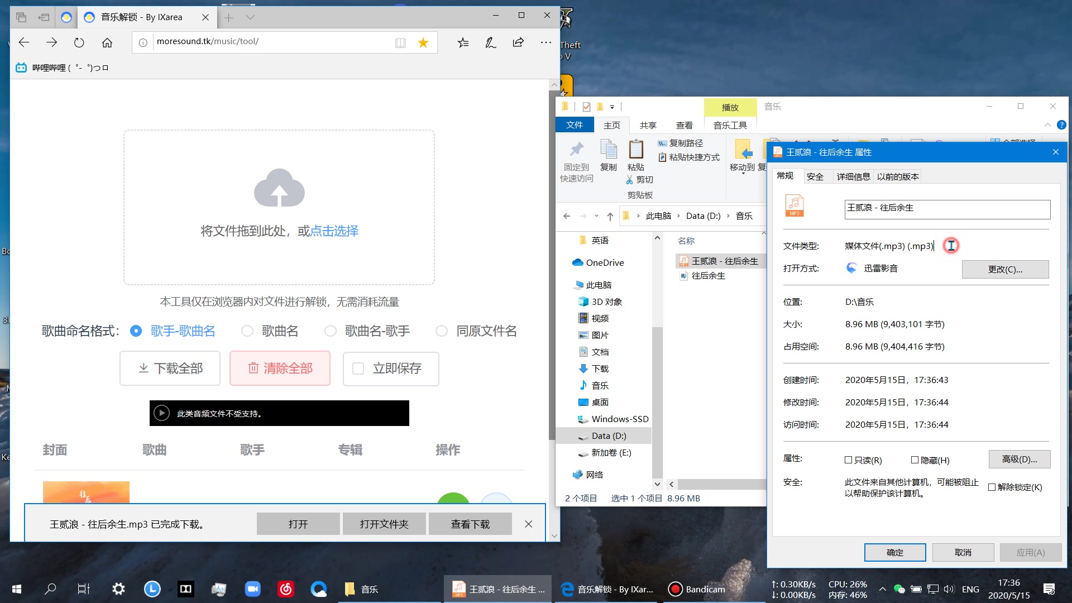Open the 哔哩哔哩 bookmark in browser
1072x603 pixels.
click(x=61, y=67)
